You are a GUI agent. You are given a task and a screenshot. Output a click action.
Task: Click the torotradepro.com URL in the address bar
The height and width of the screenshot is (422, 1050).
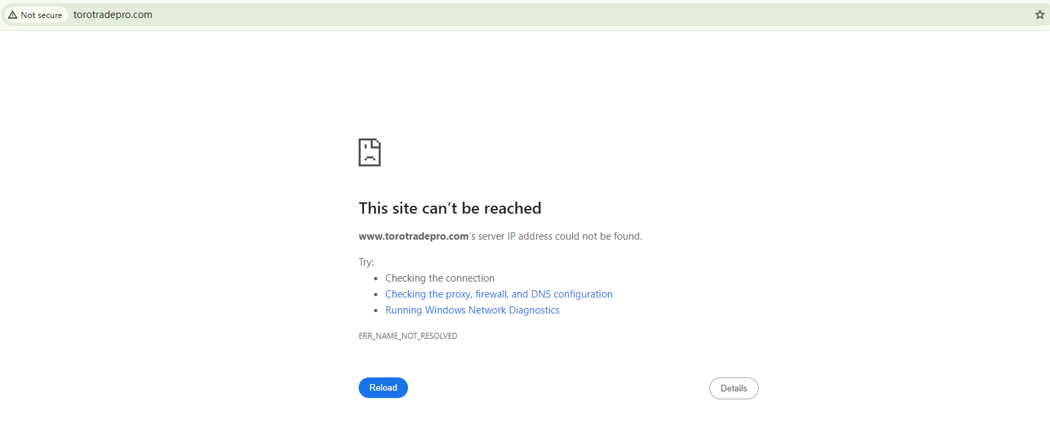point(113,15)
